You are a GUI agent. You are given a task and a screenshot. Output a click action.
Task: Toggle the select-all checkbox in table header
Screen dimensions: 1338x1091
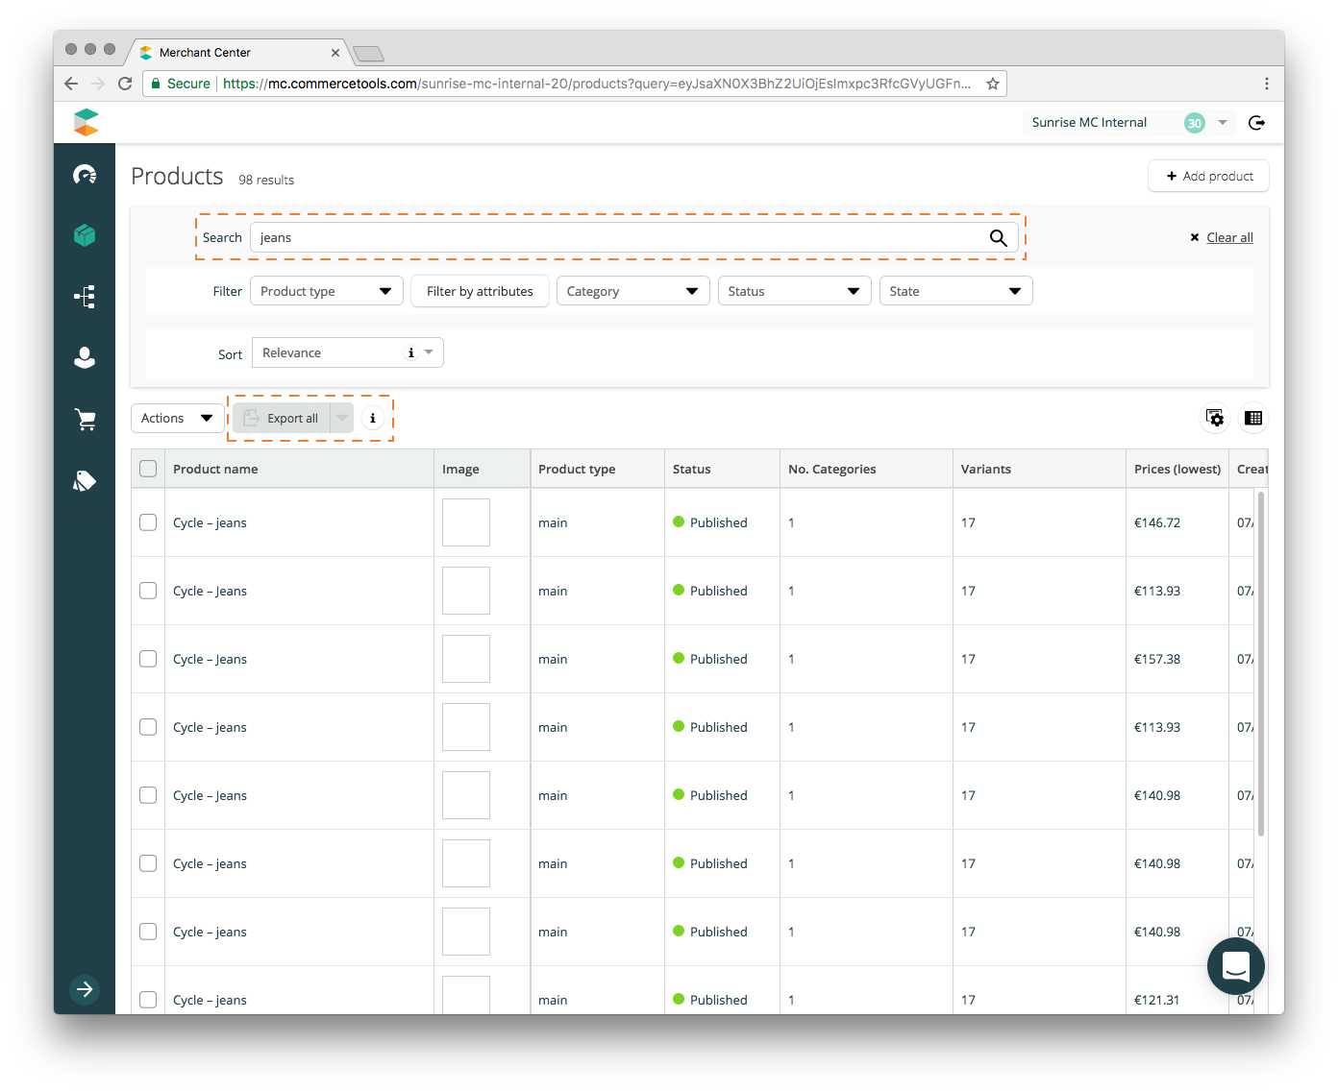click(148, 469)
